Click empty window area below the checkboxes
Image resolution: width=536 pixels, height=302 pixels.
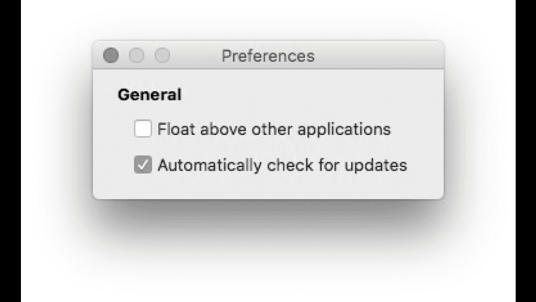(x=268, y=187)
